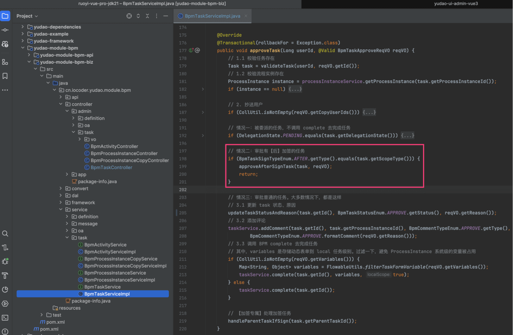Open the Bookmarks tool window
Image resolution: width=513 pixels, height=335 pixels.
pos(5,76)
